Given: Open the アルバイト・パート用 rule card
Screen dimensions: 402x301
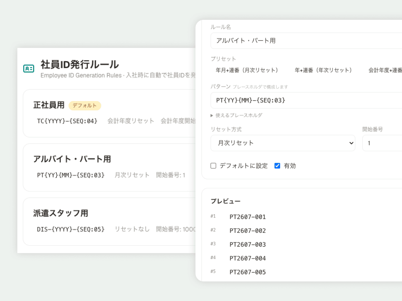Looking at the screenshot, I should tap(109, 168).
